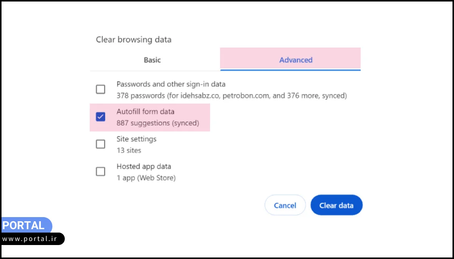Select the Site settings label text
Viewport: 454px width, 259px height.
(x=137, y=139)
